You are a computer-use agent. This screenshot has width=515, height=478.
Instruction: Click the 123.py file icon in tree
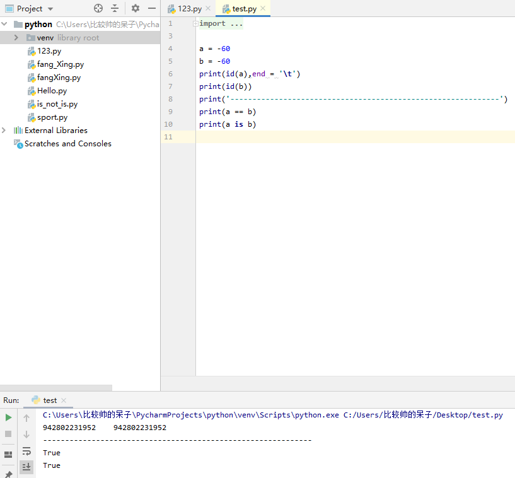pos(32,51)
